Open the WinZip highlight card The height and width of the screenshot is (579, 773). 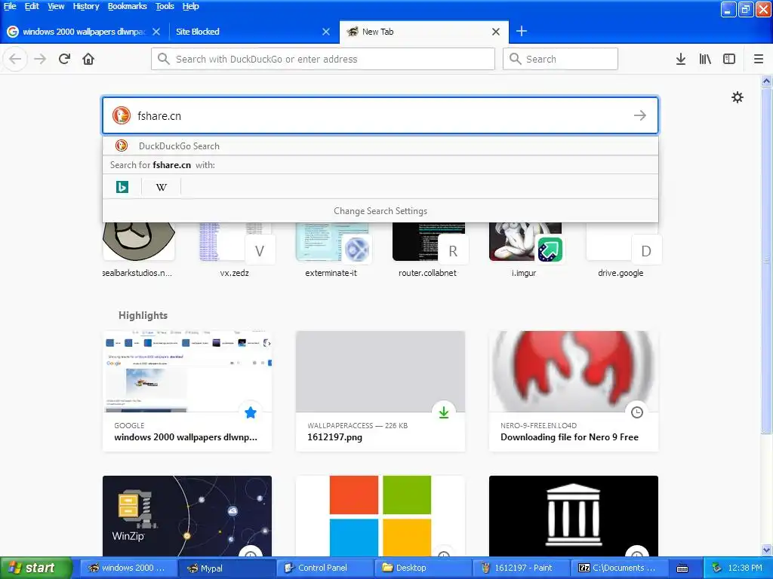(x=187, y=516)
